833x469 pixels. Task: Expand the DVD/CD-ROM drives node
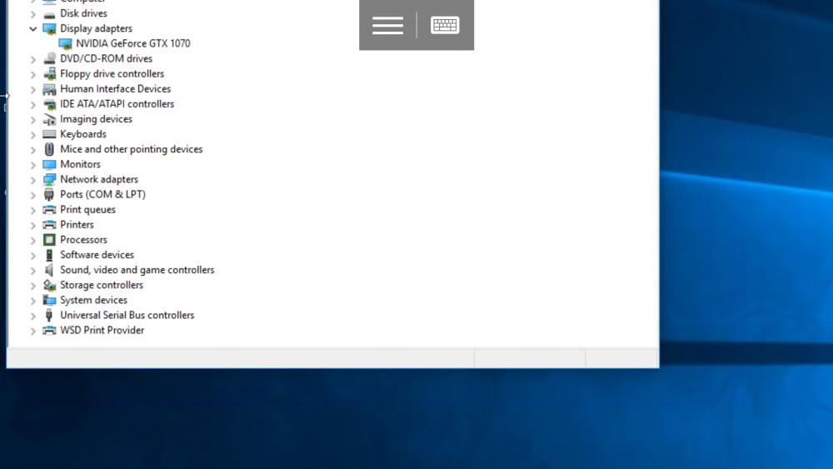[33, 59]
